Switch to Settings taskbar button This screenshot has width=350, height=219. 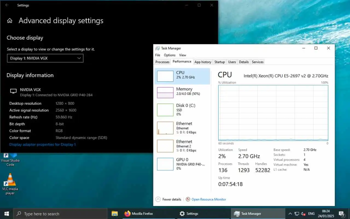tap(203, 214)
